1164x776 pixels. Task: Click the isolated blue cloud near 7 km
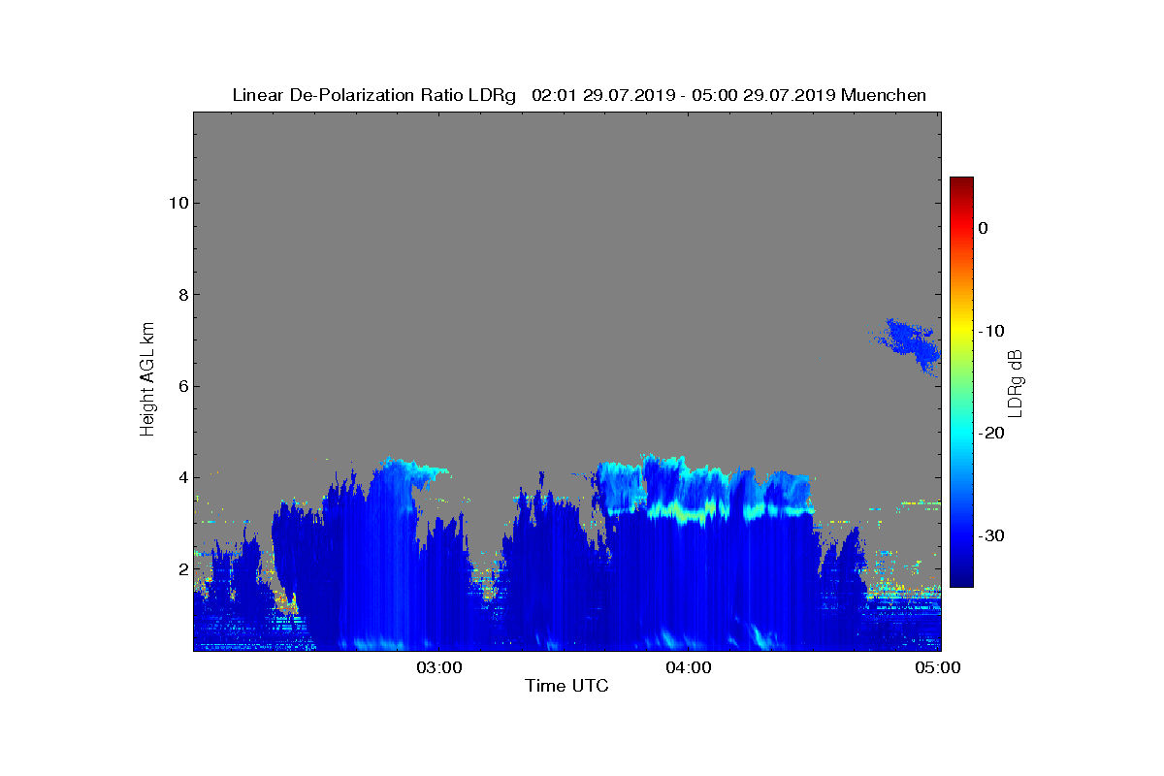(910, 343)
